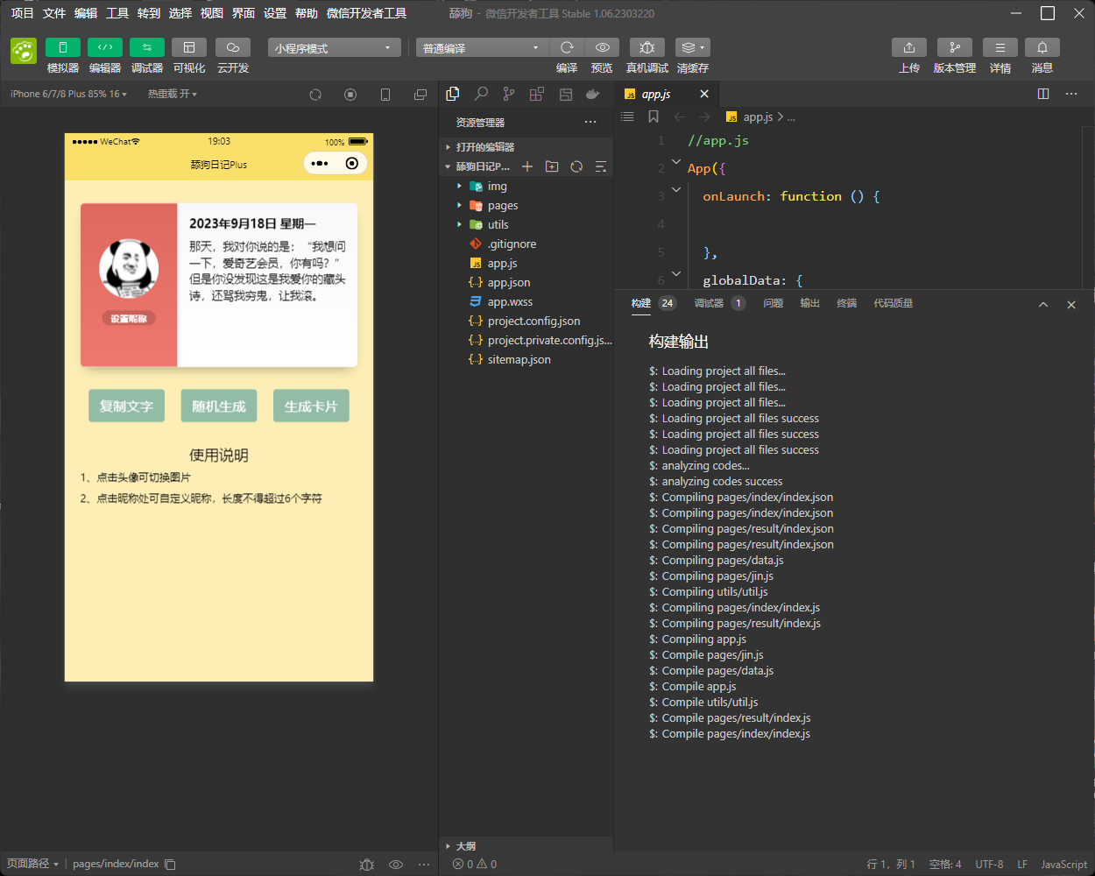Image resolution: width=1095 pixels, height=876 pixels.
Task: Detach the simulator into a separate window
Action: [x=420, y=95]
